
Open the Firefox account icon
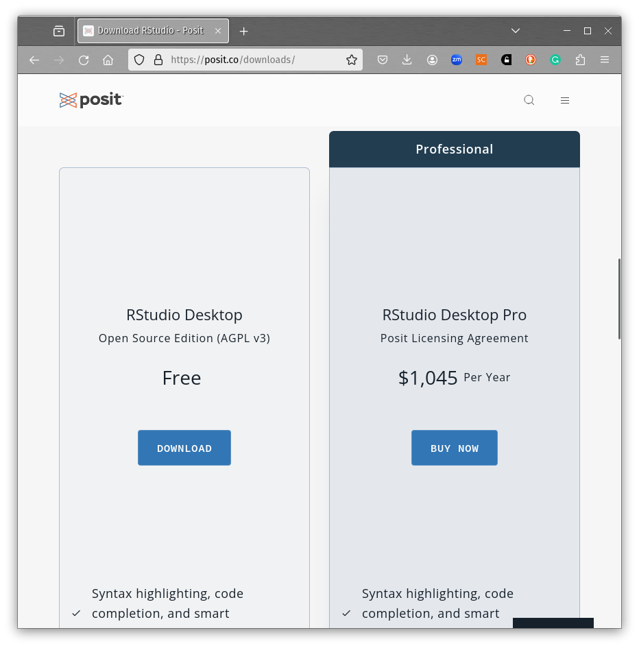pos(432,60)
